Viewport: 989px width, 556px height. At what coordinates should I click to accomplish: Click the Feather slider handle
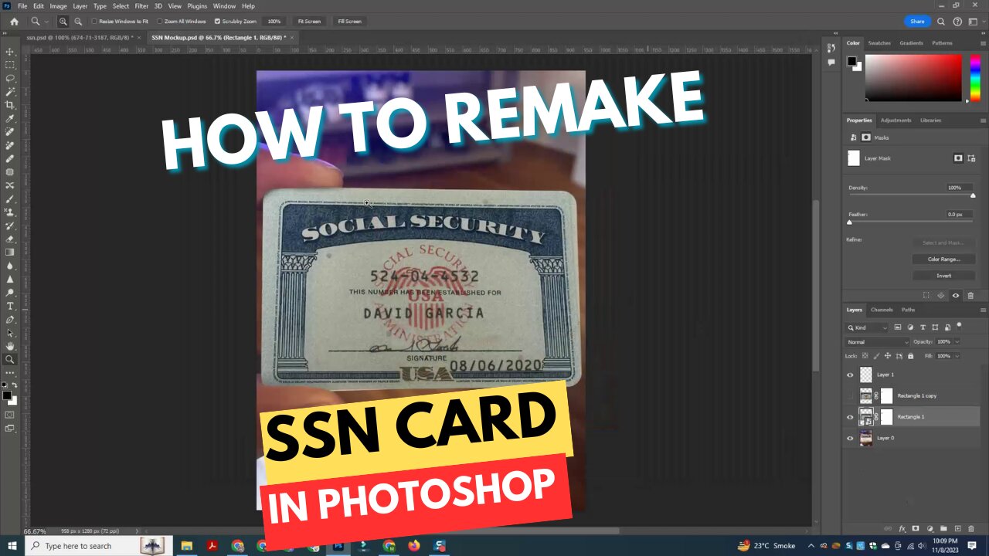tap(849, 222)
